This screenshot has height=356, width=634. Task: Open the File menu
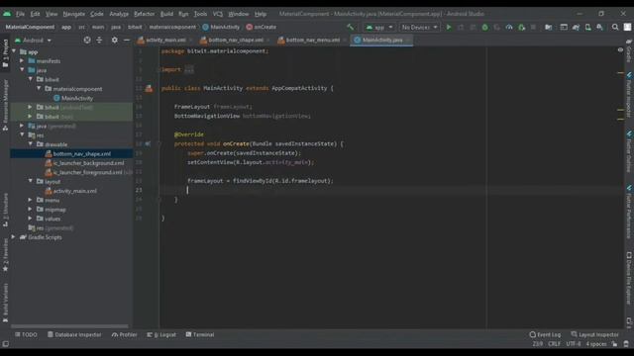pos(20,14)
